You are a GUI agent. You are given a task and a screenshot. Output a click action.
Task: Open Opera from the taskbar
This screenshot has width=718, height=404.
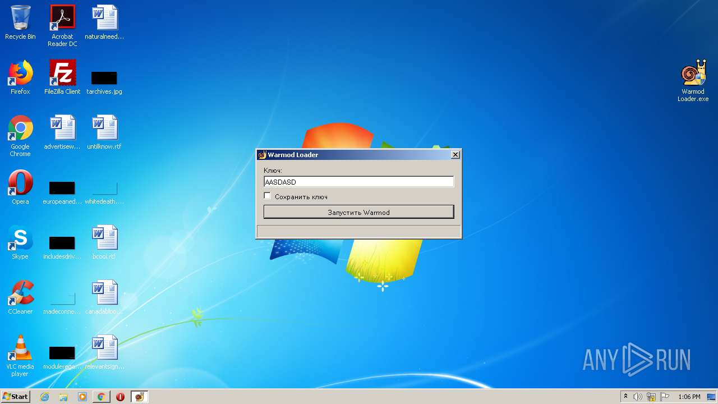tap(121, 397)
